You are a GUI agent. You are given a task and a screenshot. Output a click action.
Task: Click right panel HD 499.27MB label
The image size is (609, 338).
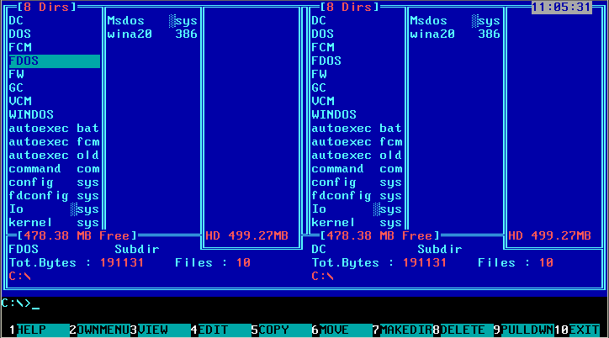coord(549,236)
